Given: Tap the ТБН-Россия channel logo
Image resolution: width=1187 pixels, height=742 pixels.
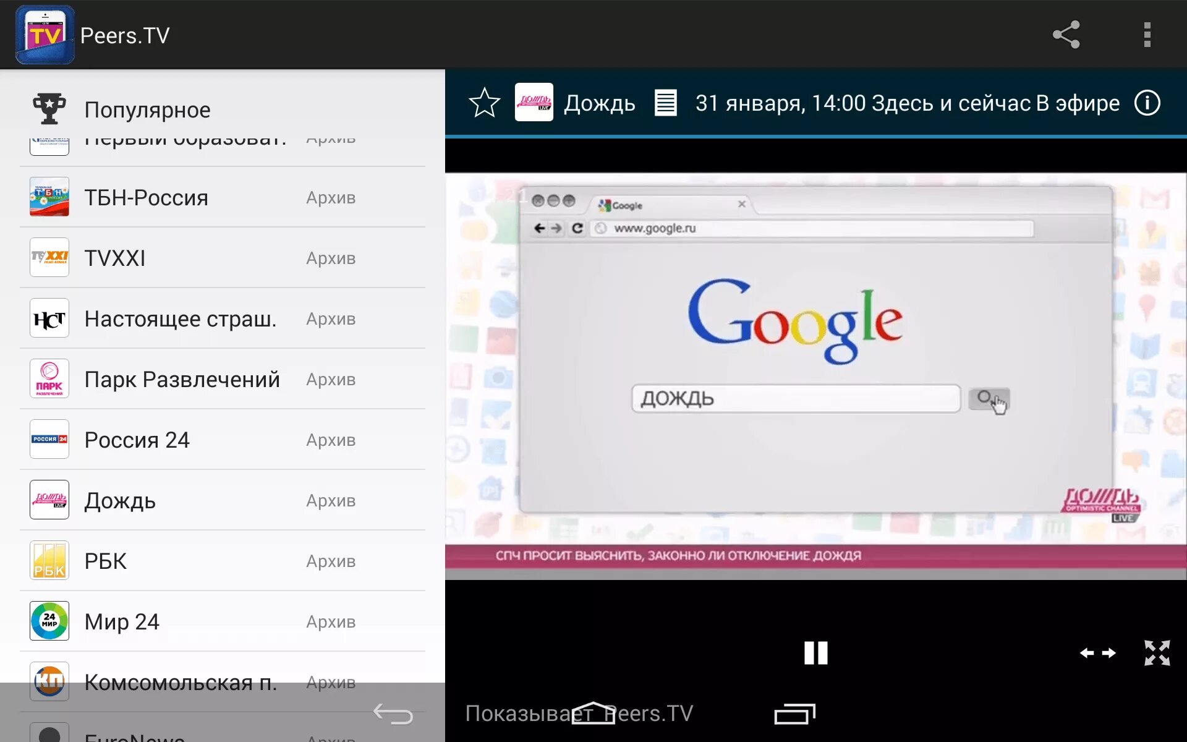Looking at the screenshot, I should (x=49, y=197).
